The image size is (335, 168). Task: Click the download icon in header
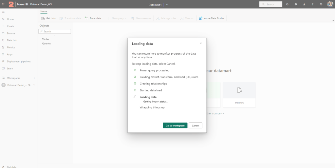[x=304, y=4]
